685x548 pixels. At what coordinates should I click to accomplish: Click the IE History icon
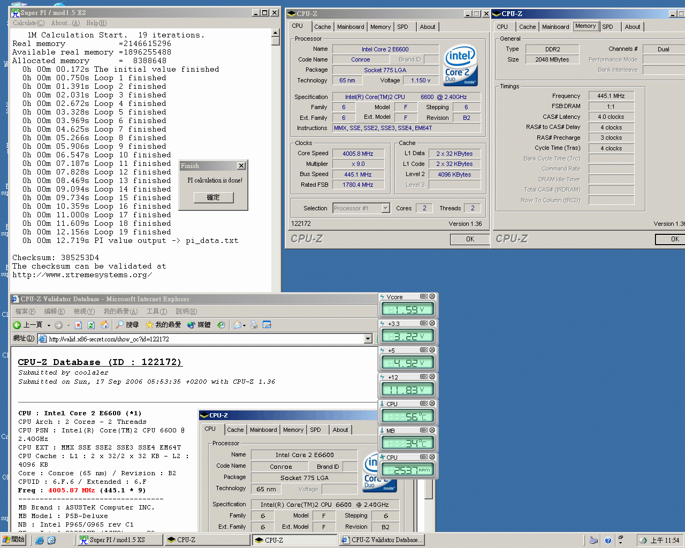click(x=221, y=325)
